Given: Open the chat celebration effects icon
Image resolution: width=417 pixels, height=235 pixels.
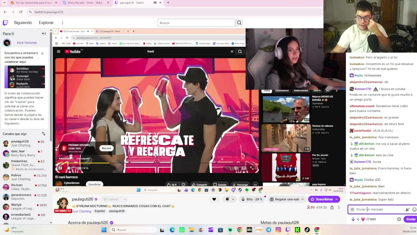Looking at the screenshot, I should pyautogui.click(x=407, y=210).
